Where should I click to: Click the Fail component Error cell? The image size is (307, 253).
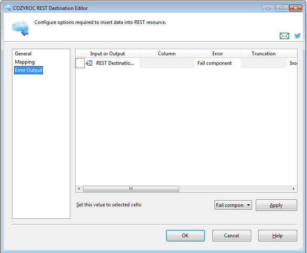click(x=217, y=63)
